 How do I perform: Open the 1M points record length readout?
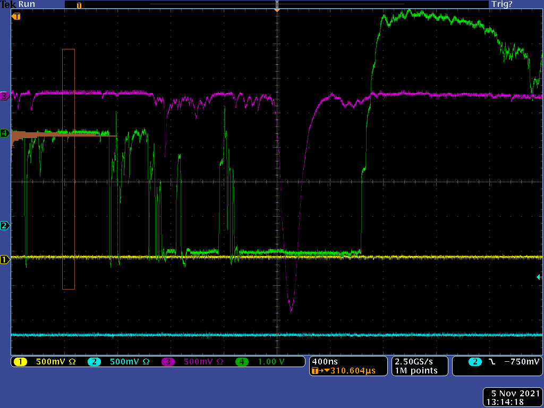416,370
